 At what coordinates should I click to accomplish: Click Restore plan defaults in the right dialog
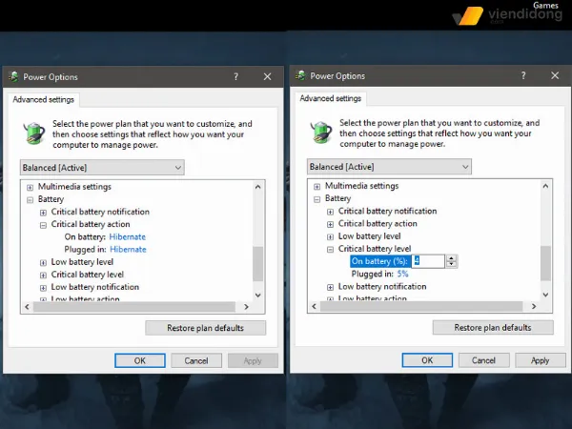coord(492,327)
